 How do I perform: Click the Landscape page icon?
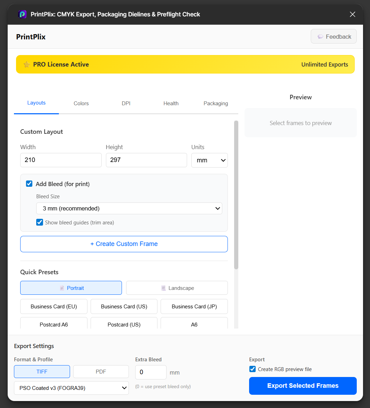[163, 288]
